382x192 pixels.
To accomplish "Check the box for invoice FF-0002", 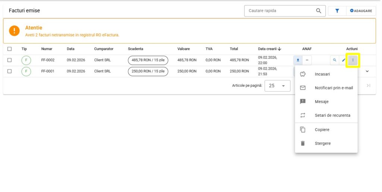I will point(10,60).
